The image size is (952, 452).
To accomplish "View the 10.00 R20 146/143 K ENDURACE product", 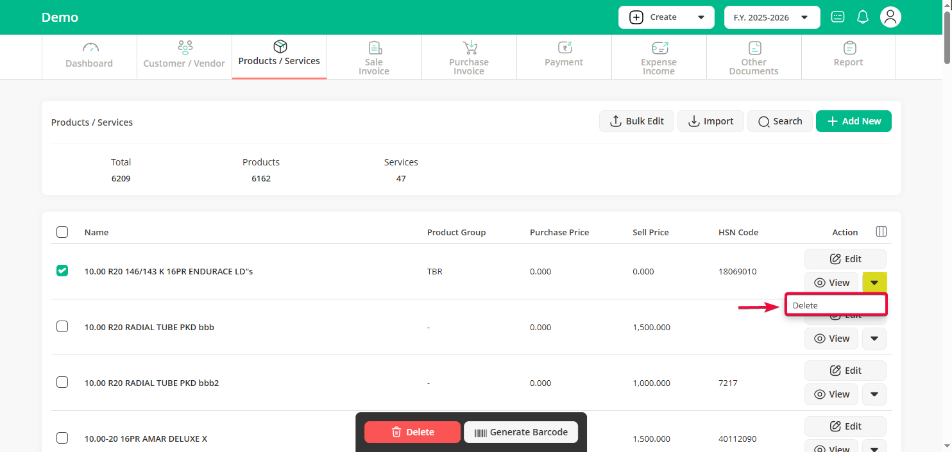I will (831, 283).
